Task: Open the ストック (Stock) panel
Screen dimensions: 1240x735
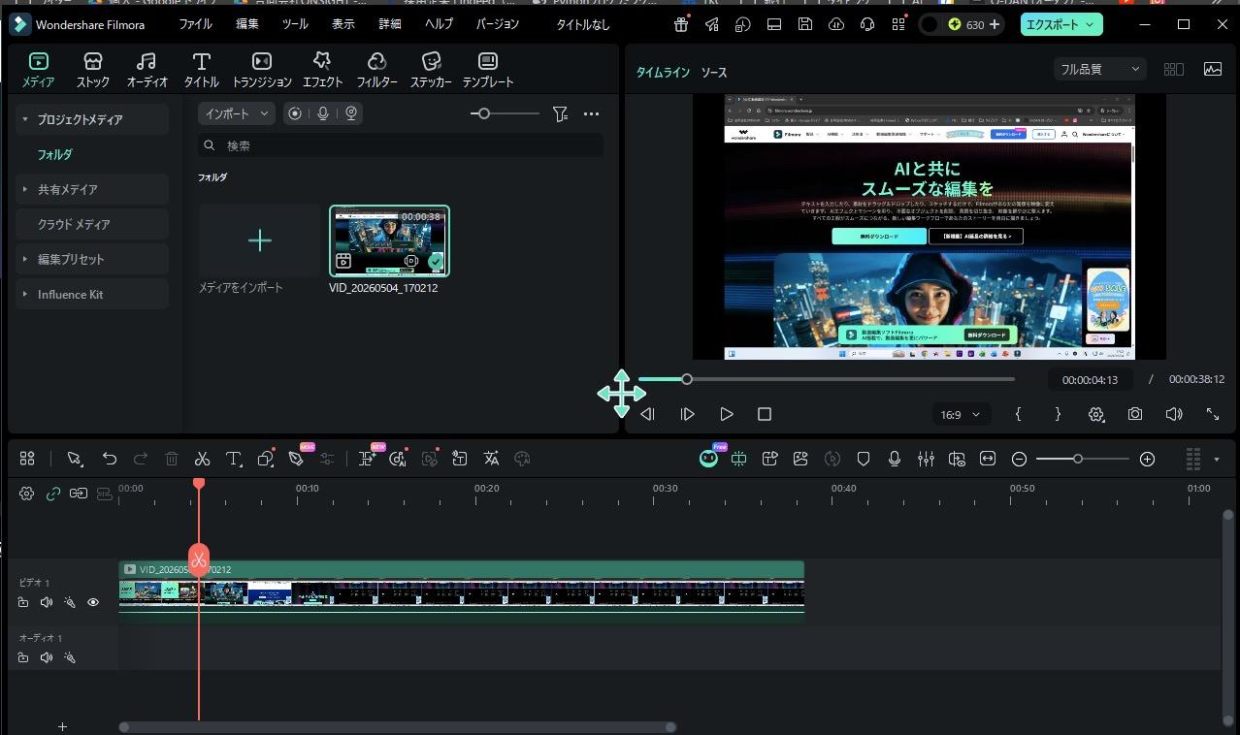Action: click(x=93, y=71)
